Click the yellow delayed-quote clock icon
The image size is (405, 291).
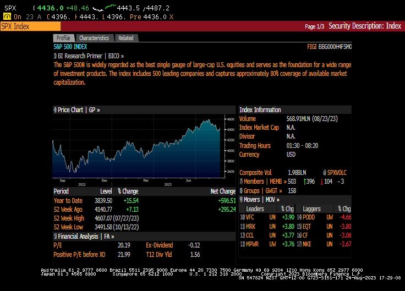pos(7,17)
